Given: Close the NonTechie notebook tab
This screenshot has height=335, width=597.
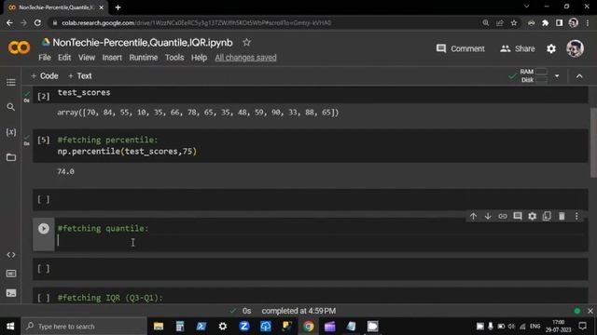Looking at the screenshot, I should point(102,7).
